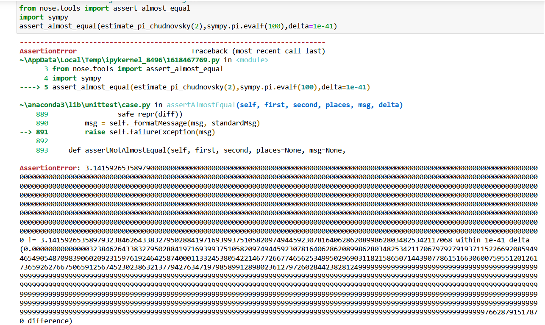Click inside the code cell to edit
The height and width of the screenshot is (325, 545).
coord(170,17)
